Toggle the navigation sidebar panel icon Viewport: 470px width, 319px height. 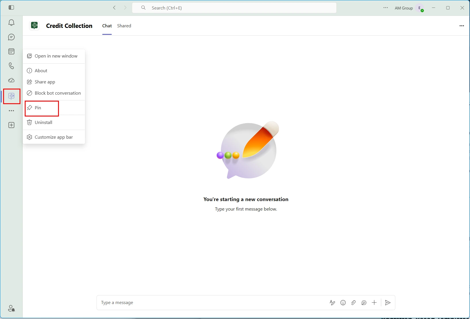(x=11, y=7)
